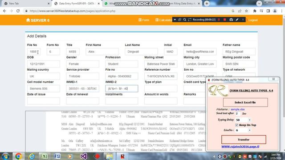Expand the tab search dropdown arrow

coord(259,4)
